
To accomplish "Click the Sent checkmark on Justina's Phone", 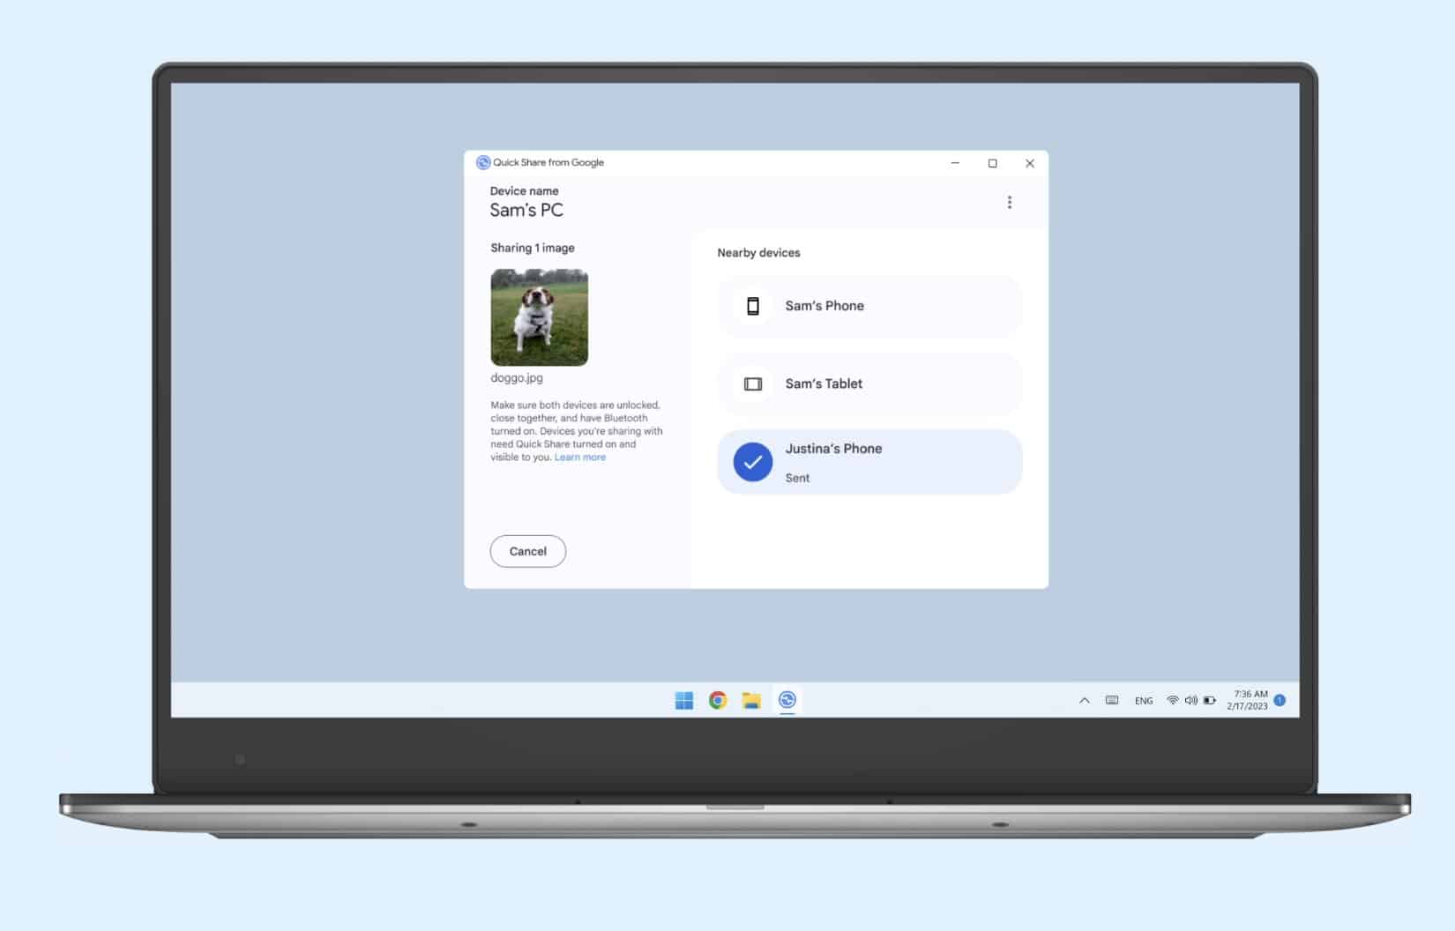I will click(751, 461).
